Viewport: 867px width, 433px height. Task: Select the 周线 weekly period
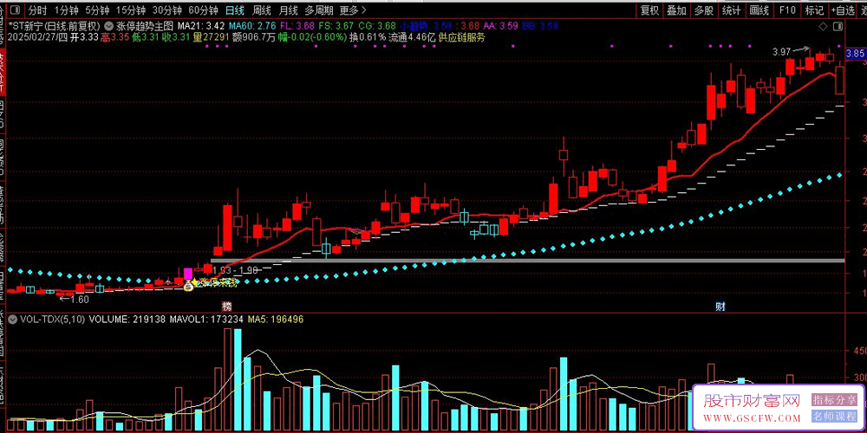[262, 10]
